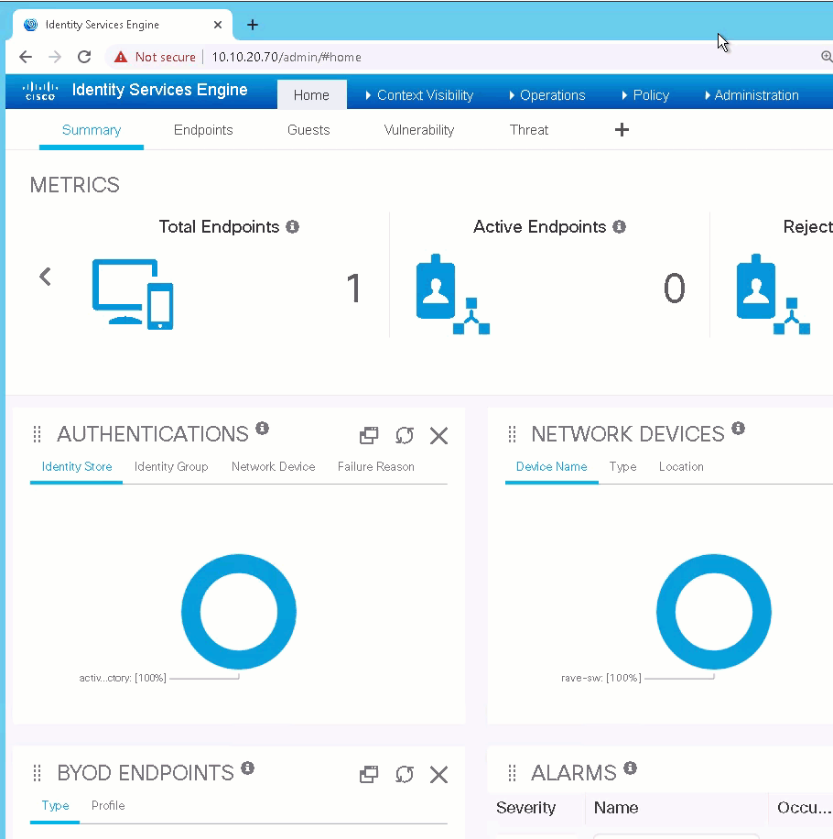This screenshot has height=839, width=833.
Task: Click the Identity Services Engine header title
Action: click(x=160, y=90)
